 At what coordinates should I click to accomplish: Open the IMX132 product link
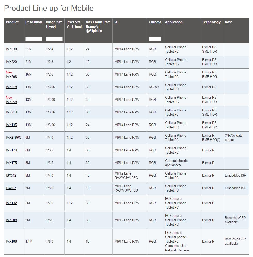(11, 203)
